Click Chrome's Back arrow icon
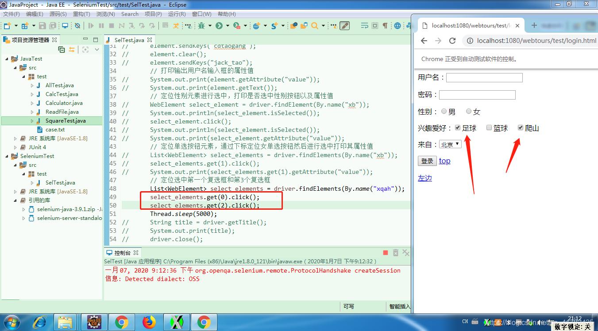The image size is (598, 331). pos(424,41)
